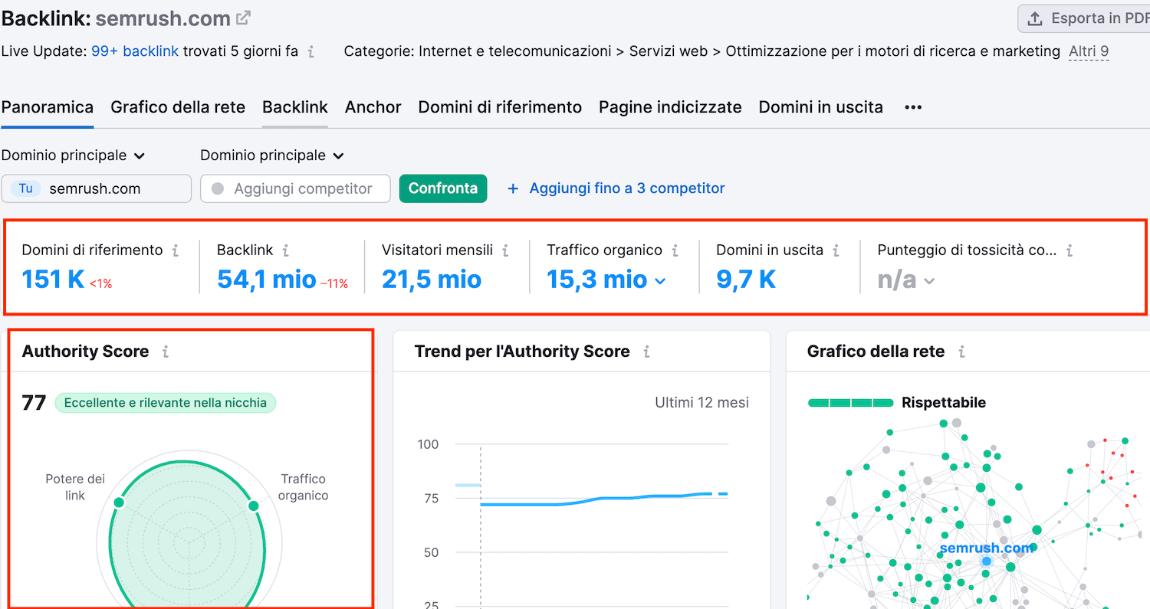
Task: Open the Panoramica tab
Action: (x=48, y=107)
